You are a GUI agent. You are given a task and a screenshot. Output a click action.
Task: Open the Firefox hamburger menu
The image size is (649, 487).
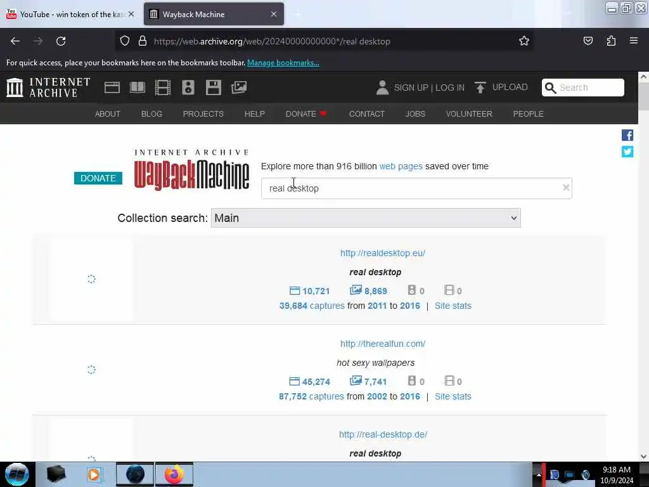tap(634, 41)
